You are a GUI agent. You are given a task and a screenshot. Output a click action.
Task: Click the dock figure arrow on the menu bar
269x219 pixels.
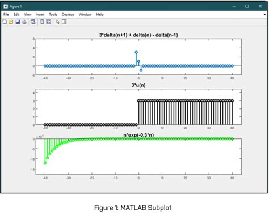(264, 14)
